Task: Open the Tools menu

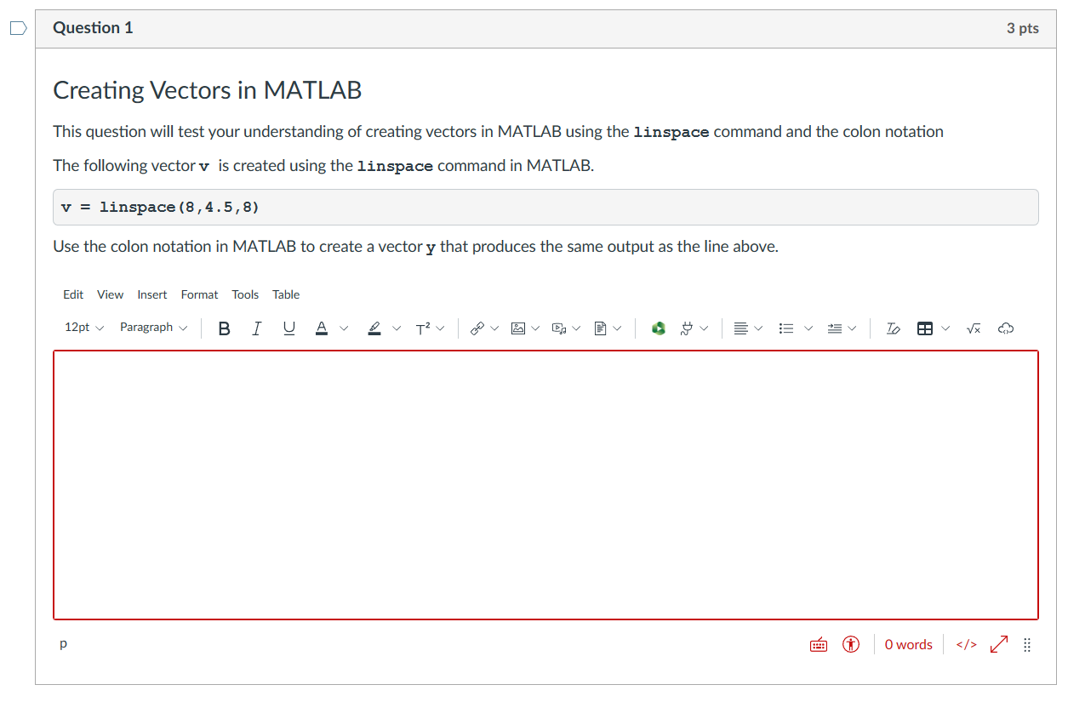Action: tap(245, 294)
